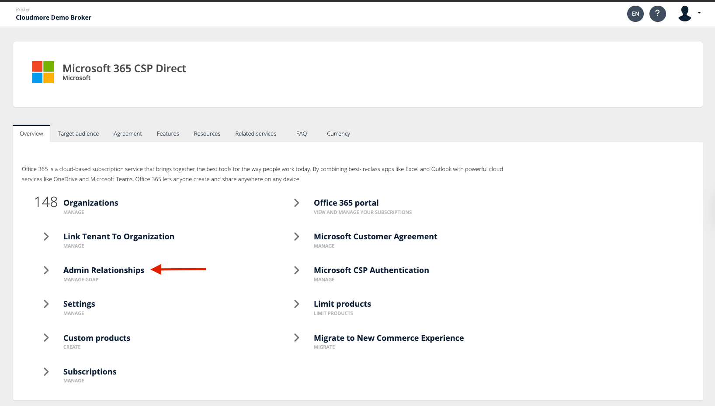Click chevron beside Limit products
Viewport: 715px width, 406px height.
296,304
